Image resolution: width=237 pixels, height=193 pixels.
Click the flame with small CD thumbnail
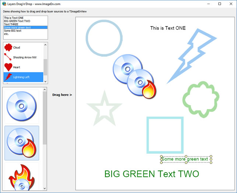(22, 176)
